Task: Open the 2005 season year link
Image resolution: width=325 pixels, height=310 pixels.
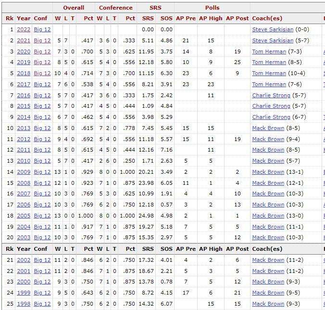Action: 24,216
